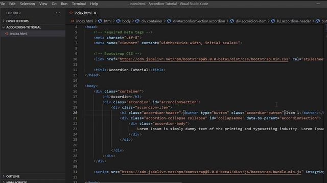Click the 'Accordion Tutorial' title text
Screen dimensions: 327x183
[x=128, y=70]
